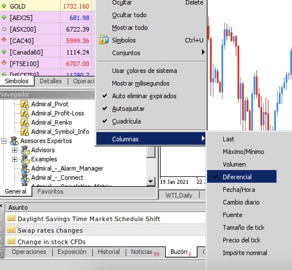
Task: Open the Buzón mailbox tab
Action: click(181, 252)
